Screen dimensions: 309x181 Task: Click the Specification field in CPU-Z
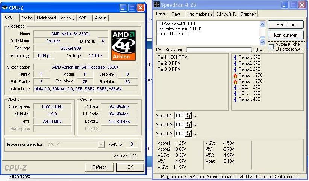[86, 67]
